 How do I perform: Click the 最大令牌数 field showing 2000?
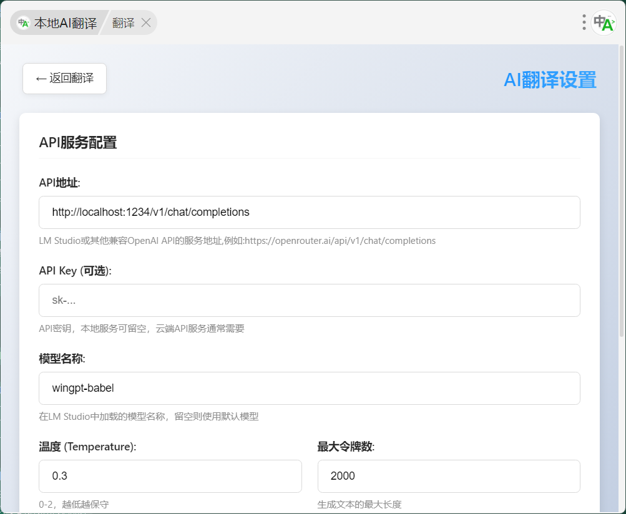click(x=448, y=477)
